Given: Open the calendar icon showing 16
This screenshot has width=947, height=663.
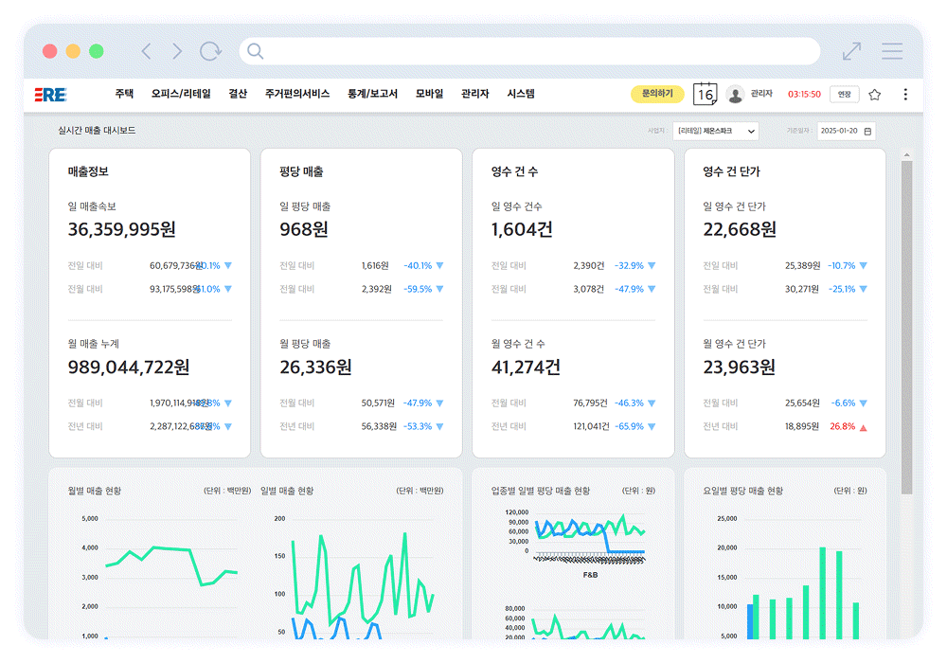Looking at the screenshot, I should (705, 94).
